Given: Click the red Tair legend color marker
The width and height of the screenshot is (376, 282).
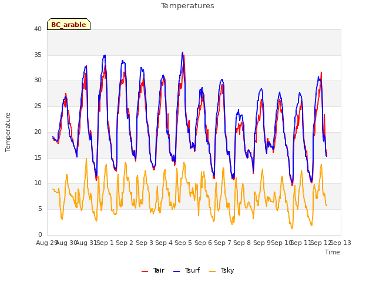Looking at the screenshot, I should 145,271.
